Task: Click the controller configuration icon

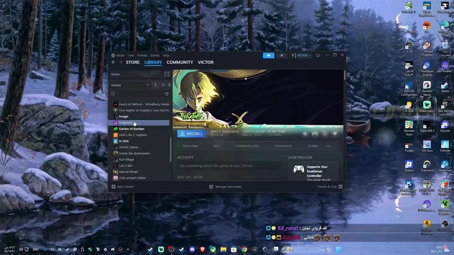Action: pyautogui.click(x=315, y=134)
